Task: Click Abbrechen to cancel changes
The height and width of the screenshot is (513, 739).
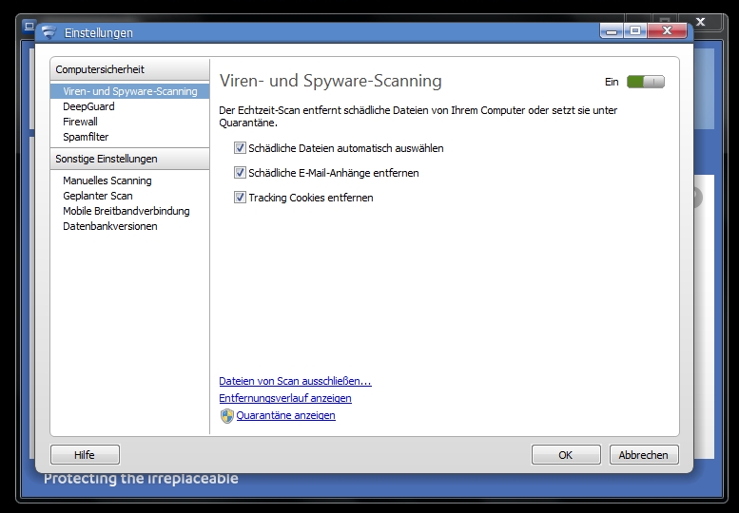Action: 644,455
